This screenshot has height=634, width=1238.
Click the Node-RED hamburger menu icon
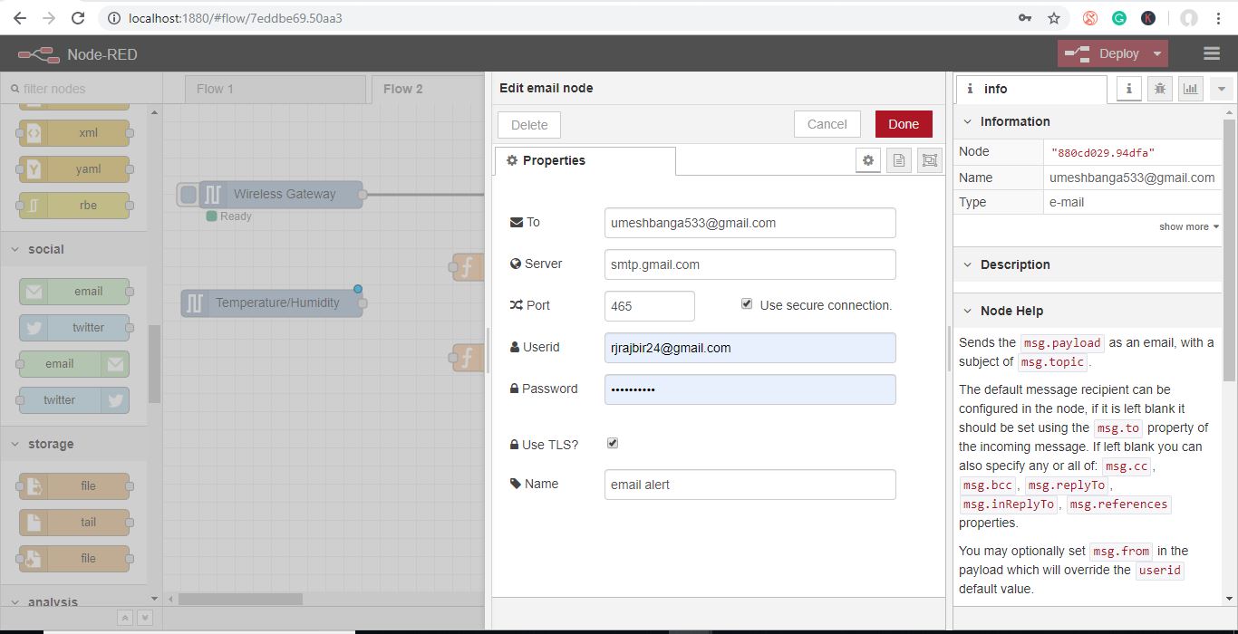coord(1212,54)
